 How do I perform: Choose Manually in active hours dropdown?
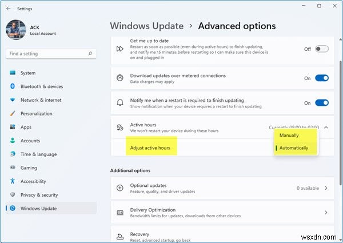[x=296, y=136]
